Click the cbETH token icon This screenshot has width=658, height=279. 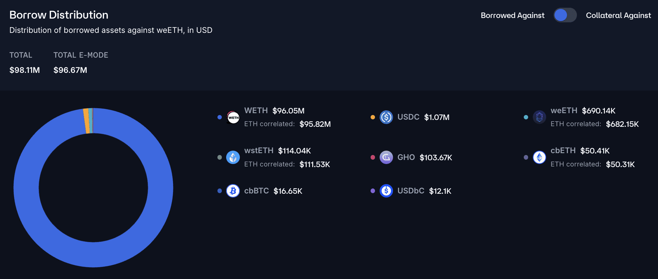point(539,157)
